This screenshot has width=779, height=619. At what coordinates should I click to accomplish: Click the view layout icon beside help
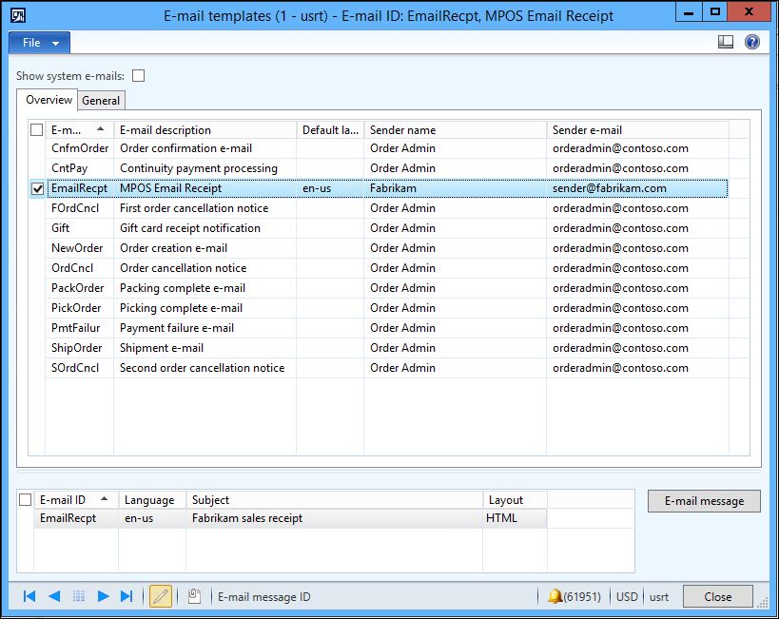726,43
